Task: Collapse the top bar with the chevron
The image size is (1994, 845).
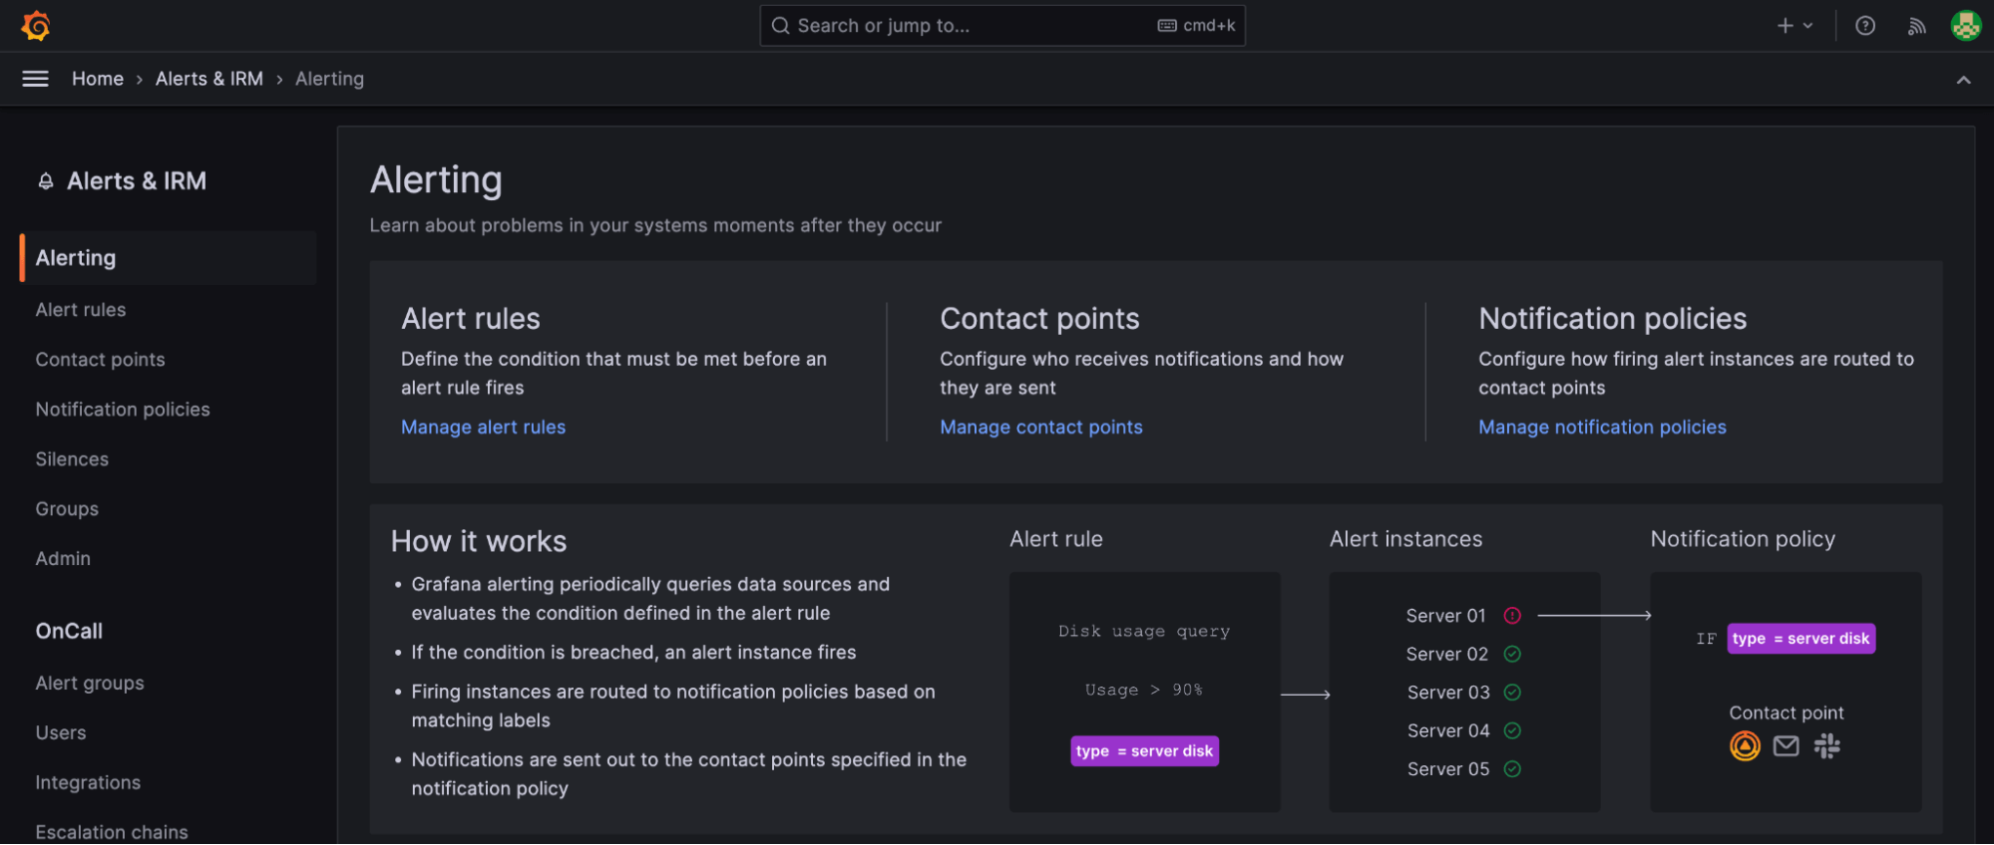Action: click(x=1963, y=80)
